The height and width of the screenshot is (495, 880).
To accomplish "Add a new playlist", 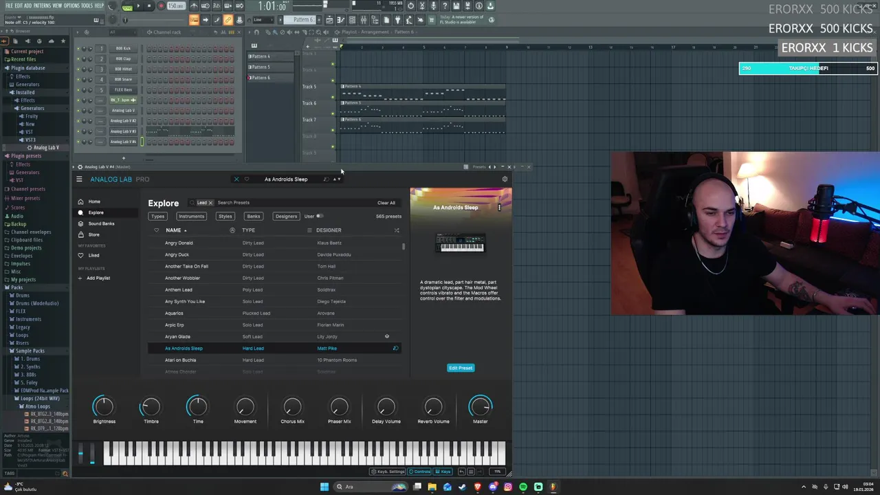I will 94,278.
